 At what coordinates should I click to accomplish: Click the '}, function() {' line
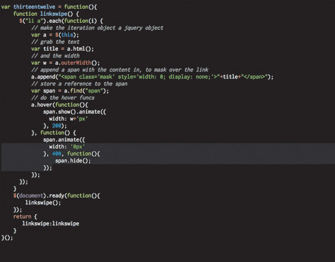point(53,133)
